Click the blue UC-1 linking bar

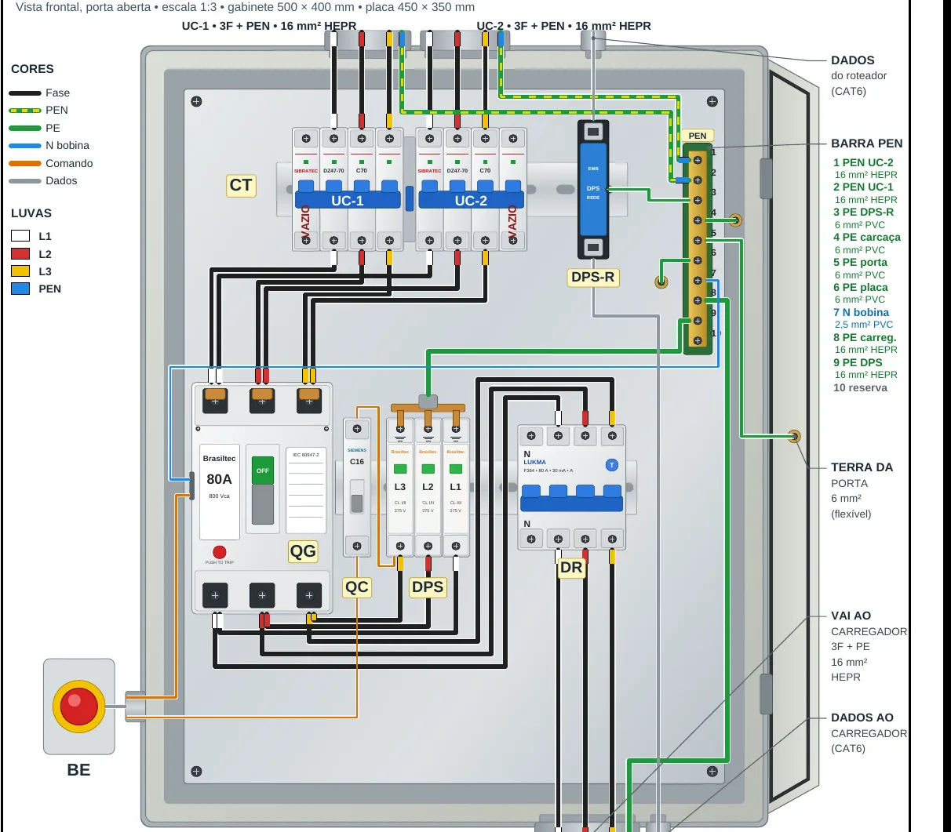point(348,200)
